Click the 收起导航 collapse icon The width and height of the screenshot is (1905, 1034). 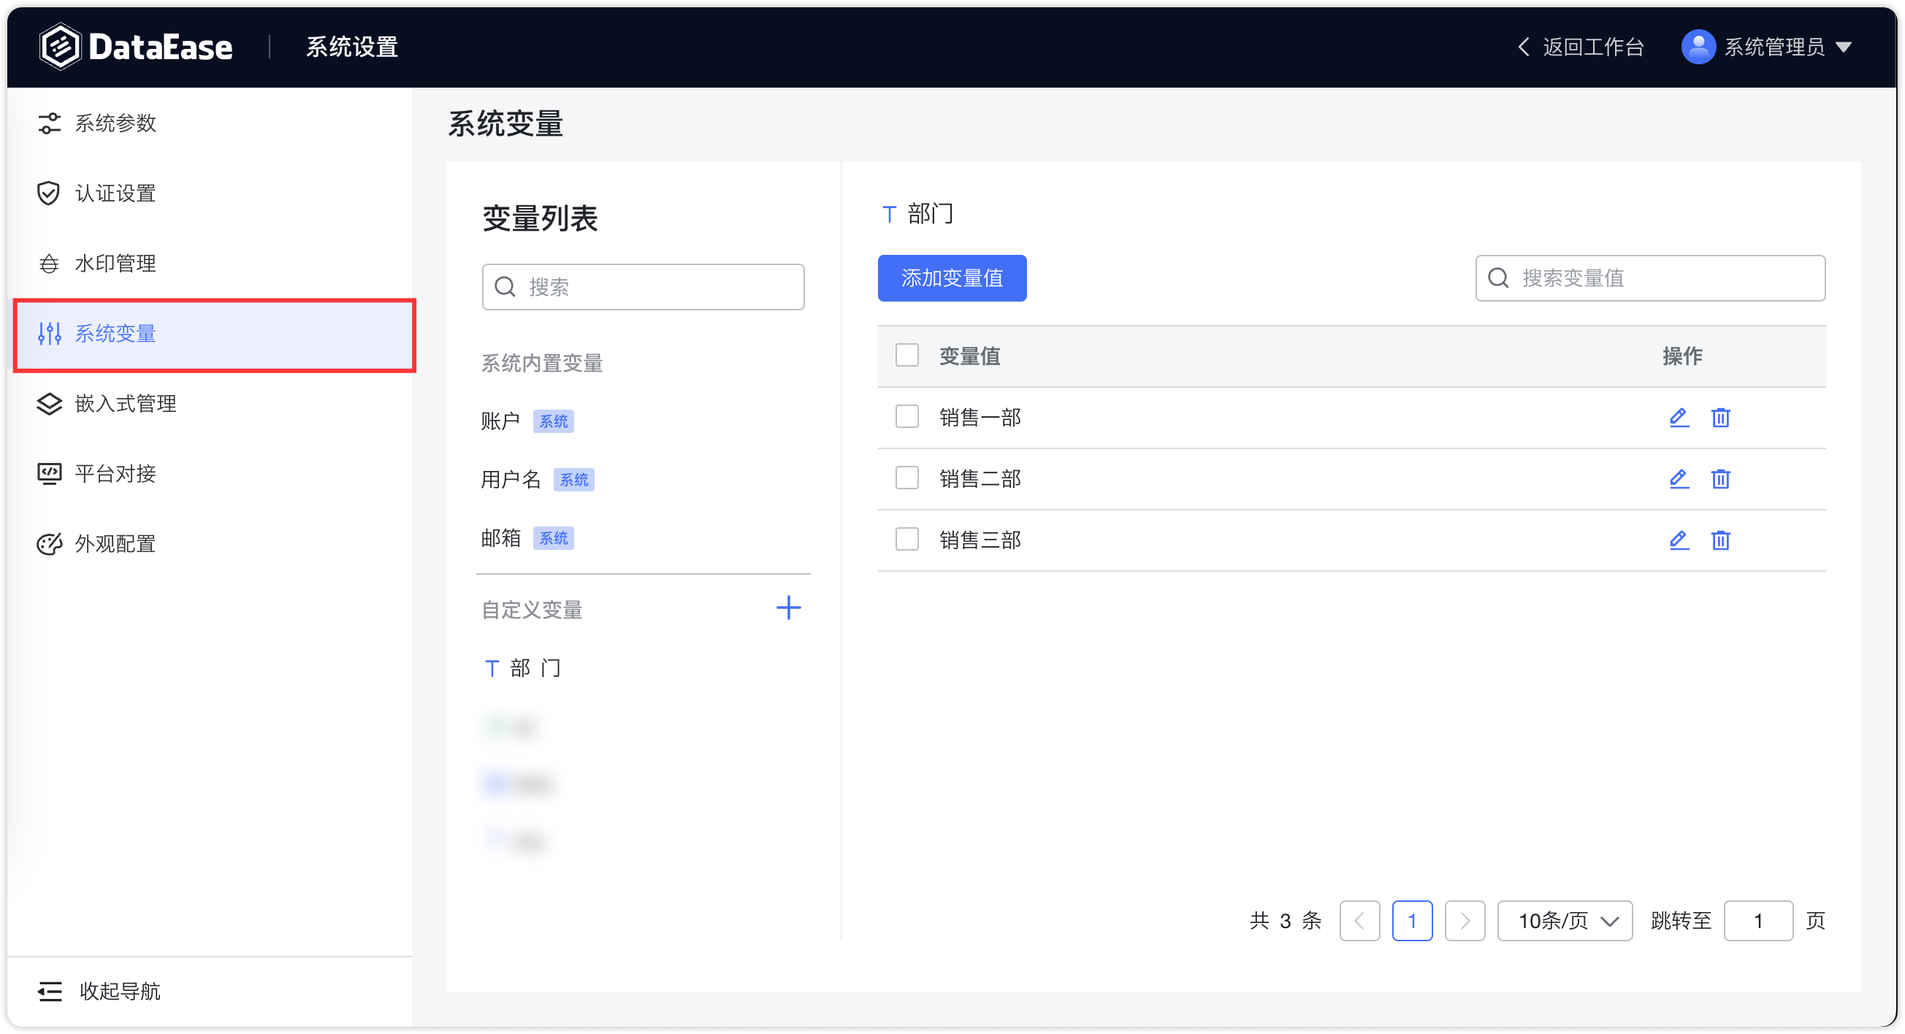click(x=50, y=991)
